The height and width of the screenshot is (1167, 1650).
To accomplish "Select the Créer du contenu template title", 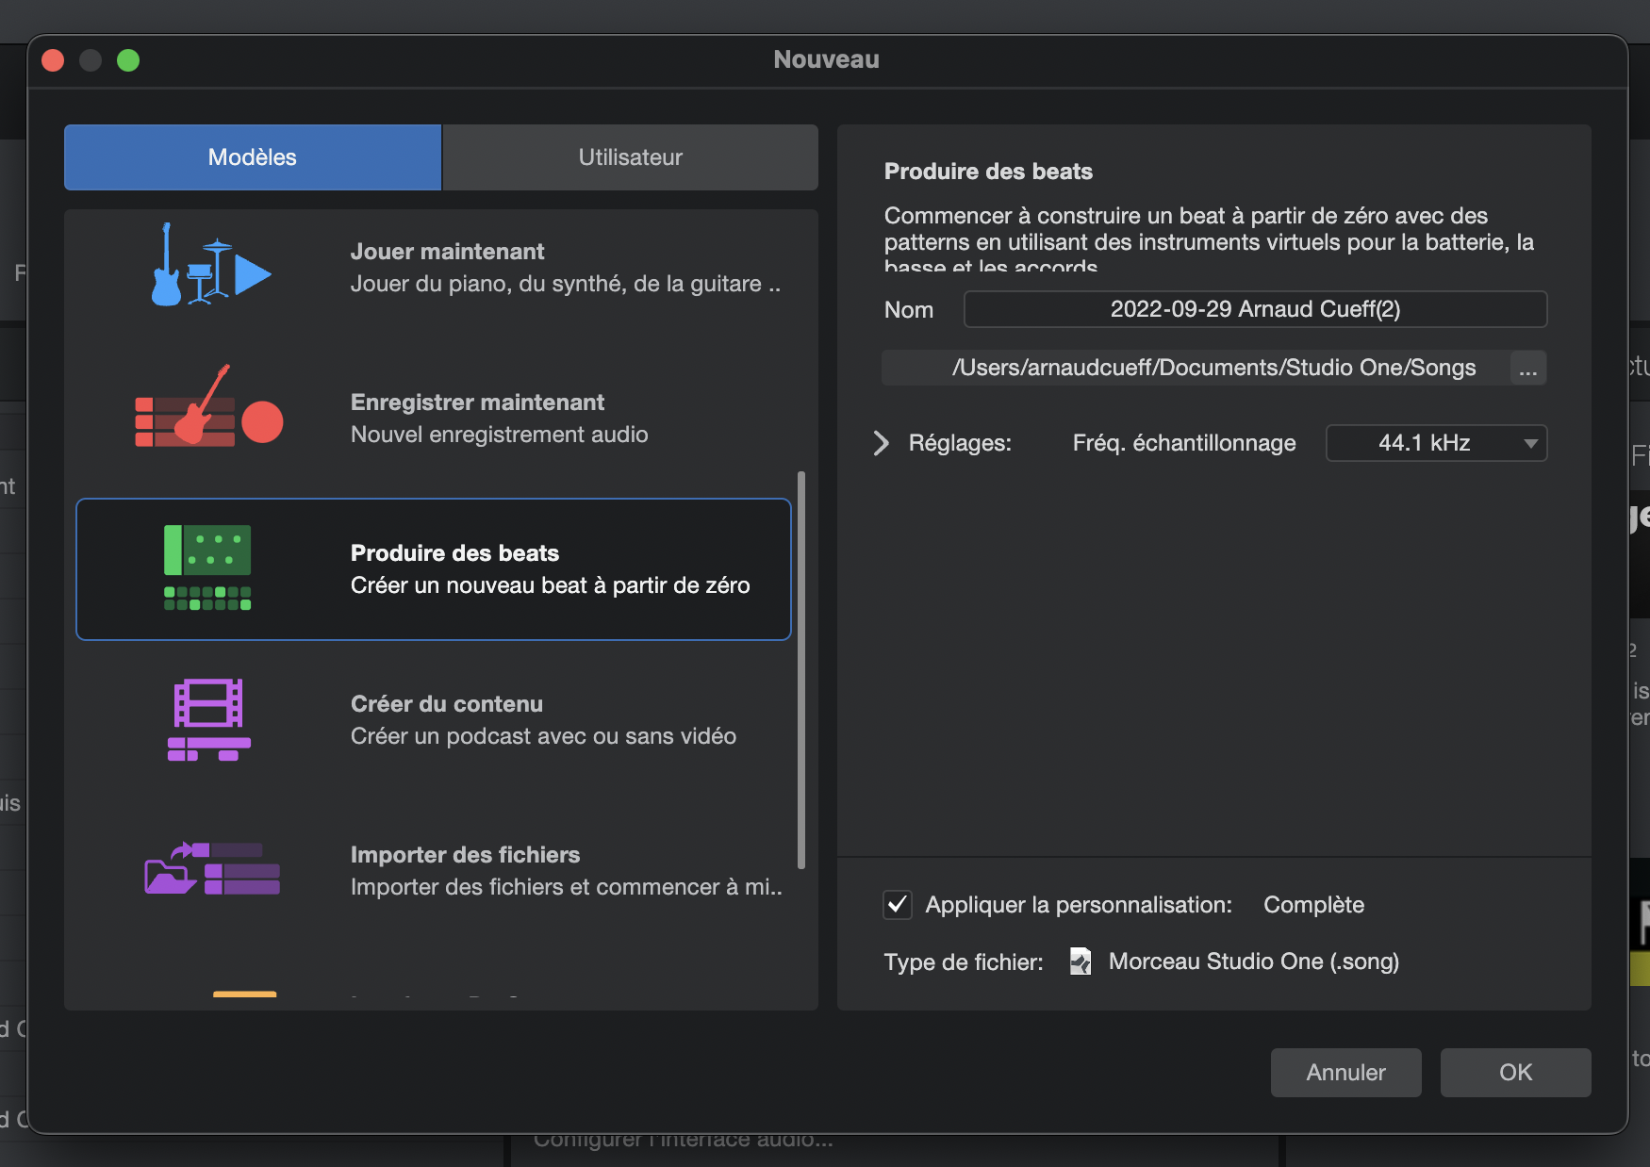I will click(446, 704).
